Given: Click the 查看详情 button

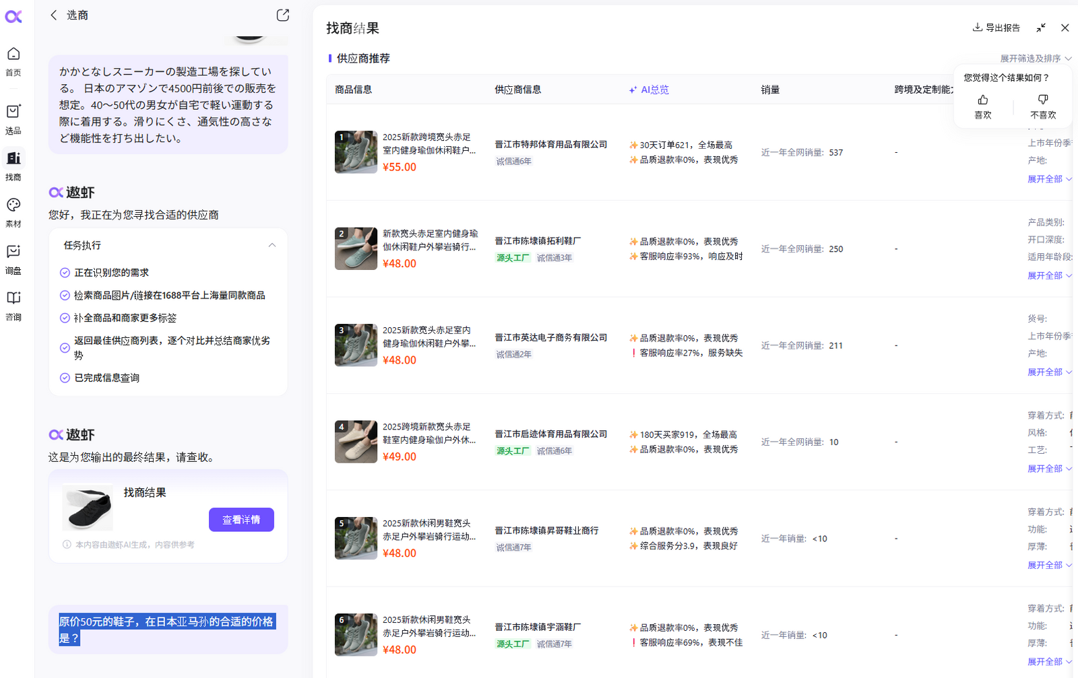Looking at the screenshot, I should pyautogui.click(x=241, y=520).
